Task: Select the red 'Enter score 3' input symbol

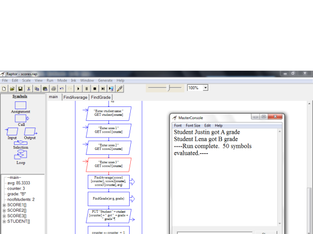Action: tap(108, 165)
